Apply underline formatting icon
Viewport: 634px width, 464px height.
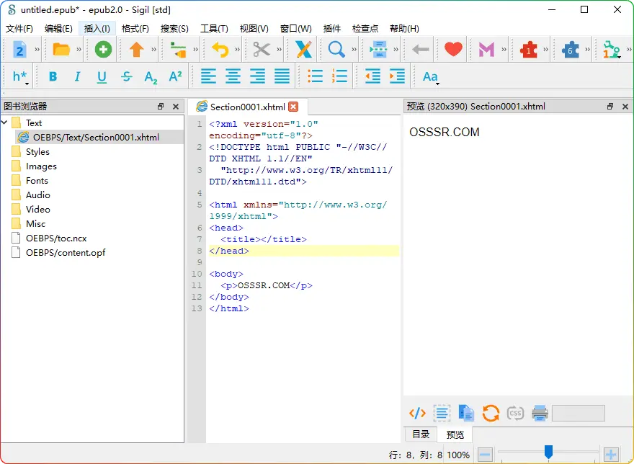point(102,77)
